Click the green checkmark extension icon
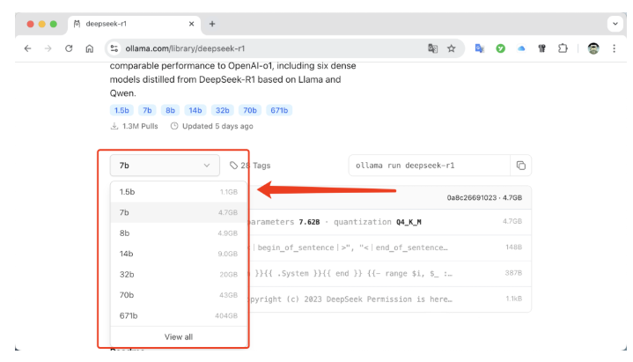Image resolution: width=633 pixels, height=362 pixels. pyautogui.click(x=501, y=48)
